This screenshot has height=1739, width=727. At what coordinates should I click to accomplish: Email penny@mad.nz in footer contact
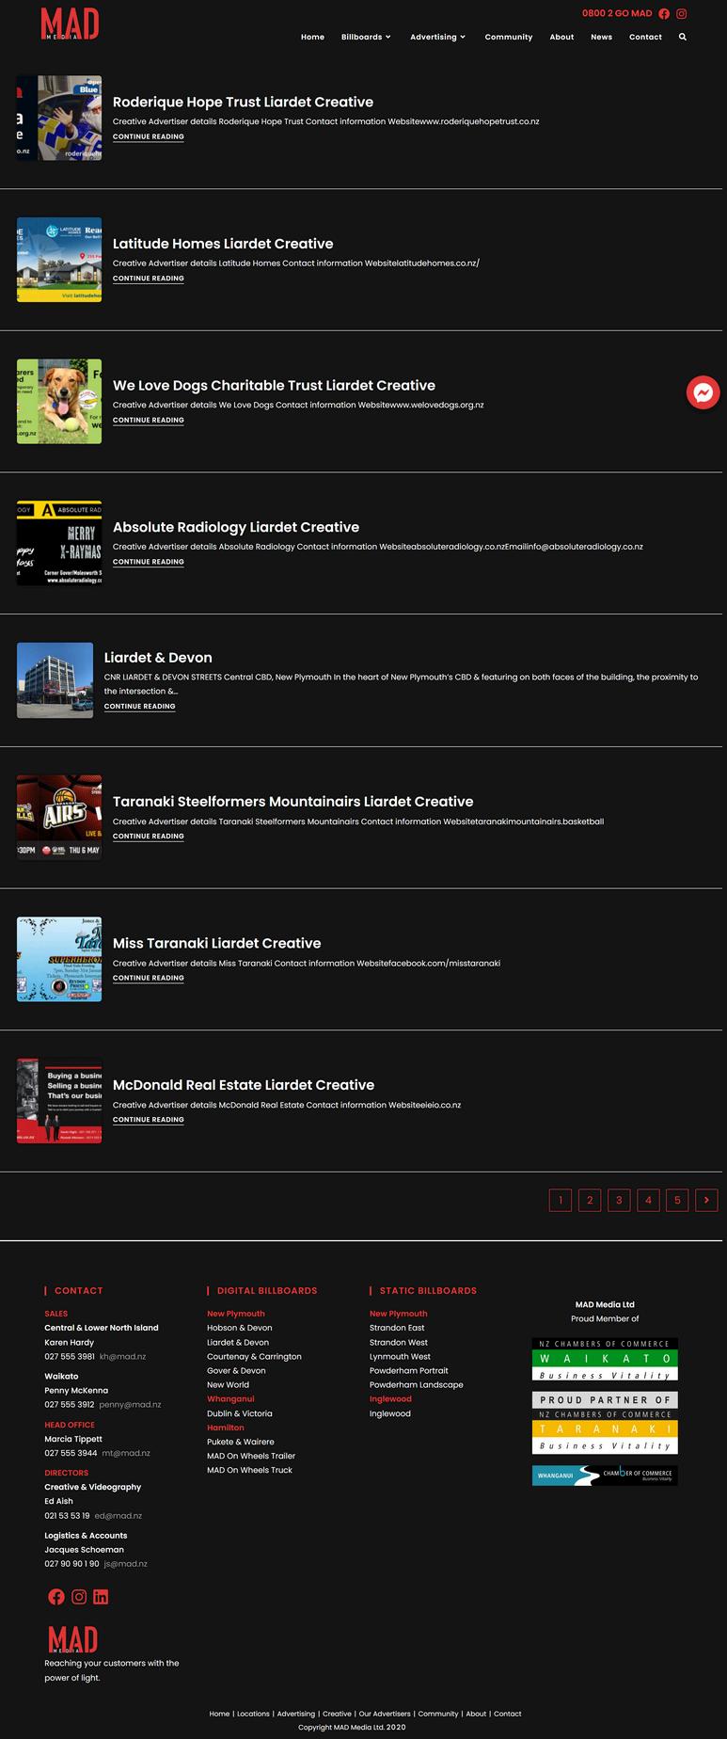click(x=130, y=1405)
